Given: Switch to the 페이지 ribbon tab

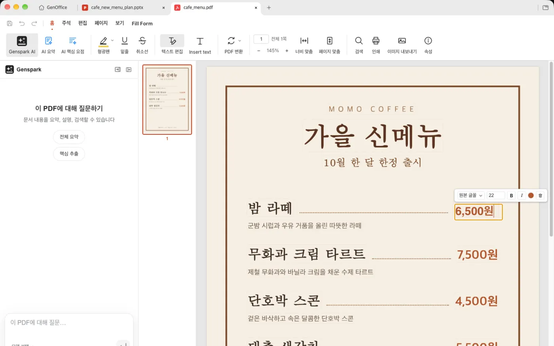Looking at the screenshot, I should [x=101, y=23].
